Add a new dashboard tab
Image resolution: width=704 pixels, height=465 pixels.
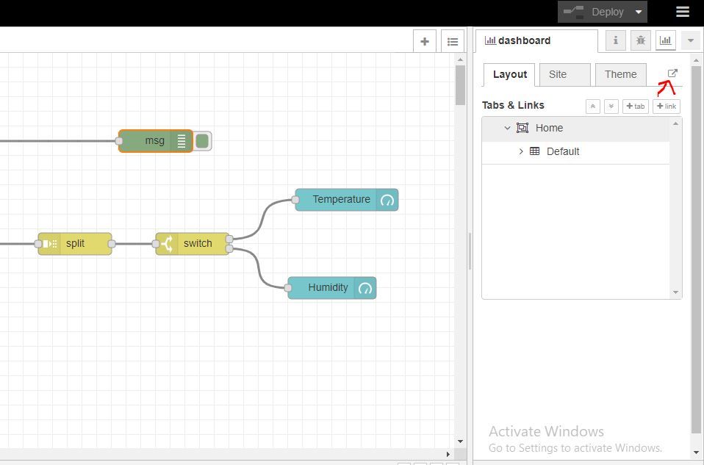pos(636,107)
